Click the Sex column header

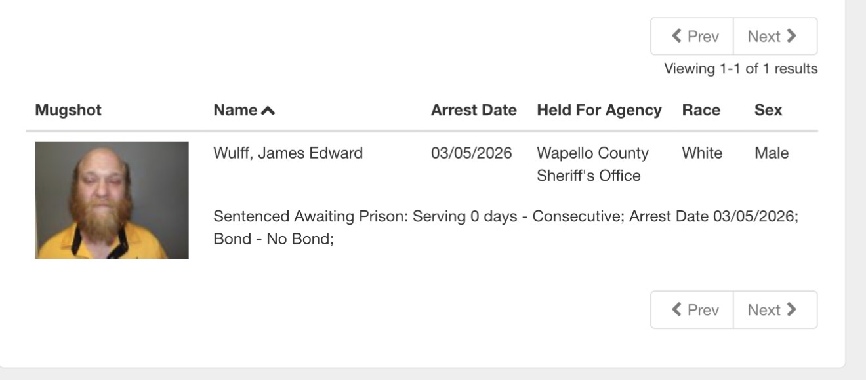(x=768, y=110)
